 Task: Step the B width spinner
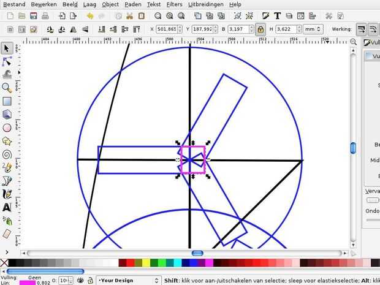click(x=251, y=29)
